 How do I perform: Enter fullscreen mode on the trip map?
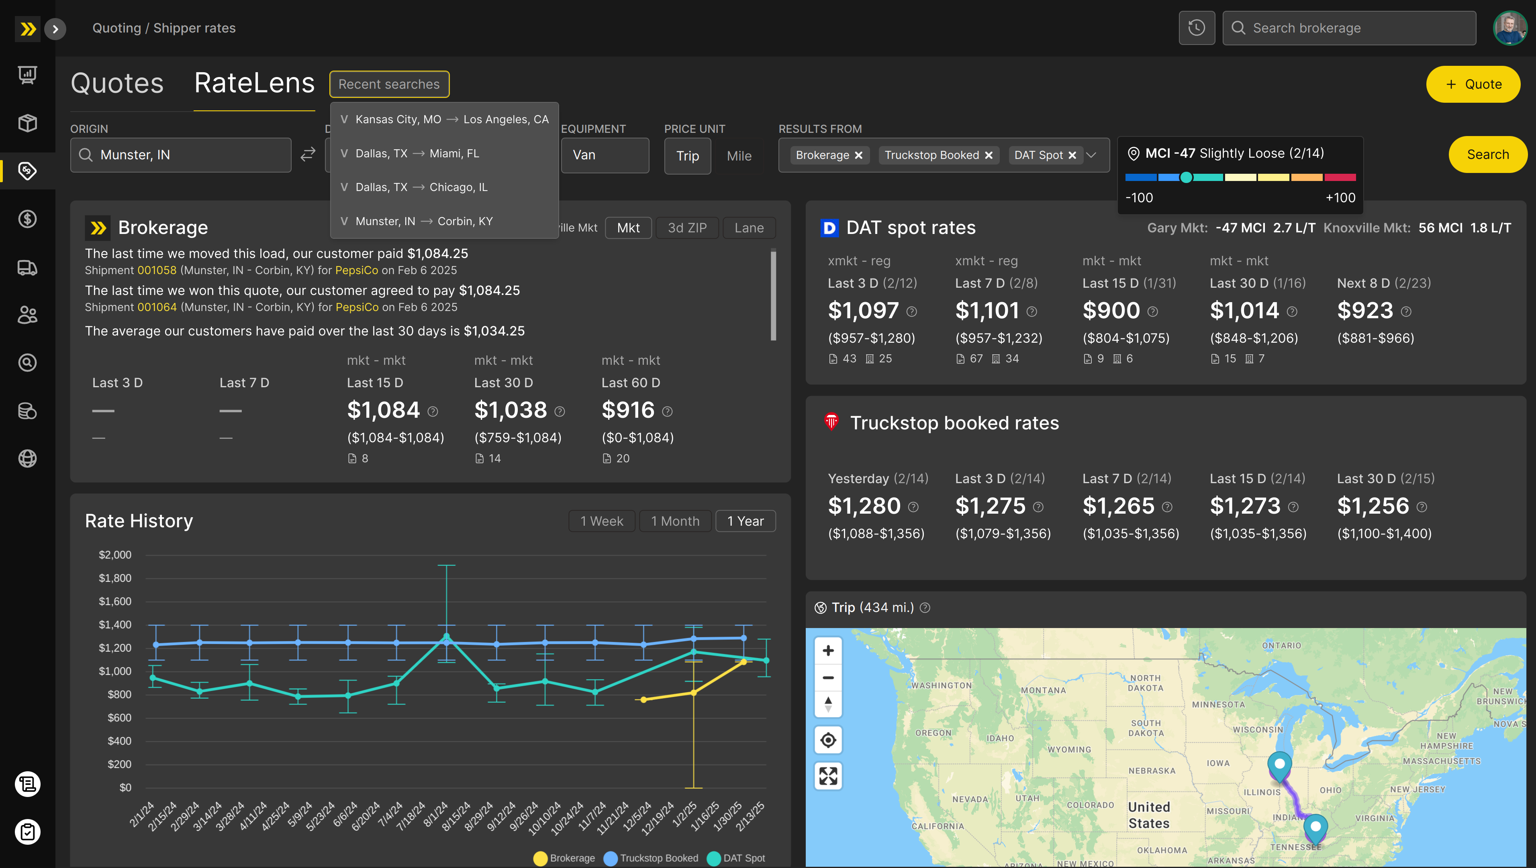click(828, 776)
